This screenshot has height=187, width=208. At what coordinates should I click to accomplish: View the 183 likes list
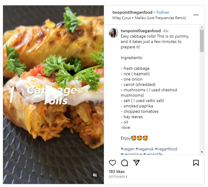point(117,171)
